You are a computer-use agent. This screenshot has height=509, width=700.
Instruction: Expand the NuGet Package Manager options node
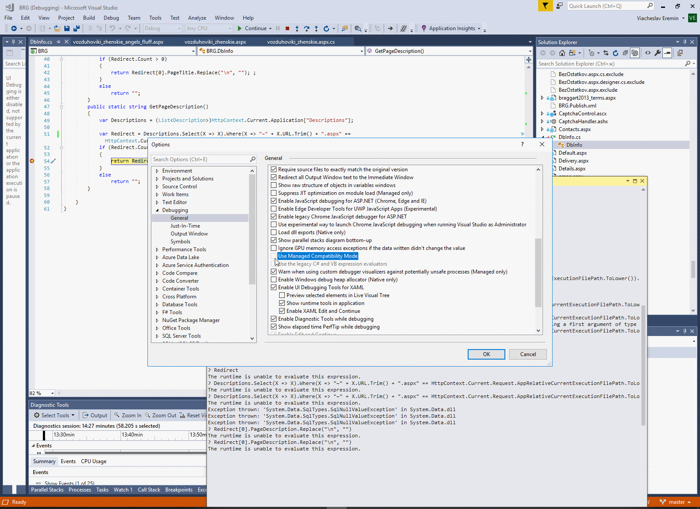(x=157, y=320)
